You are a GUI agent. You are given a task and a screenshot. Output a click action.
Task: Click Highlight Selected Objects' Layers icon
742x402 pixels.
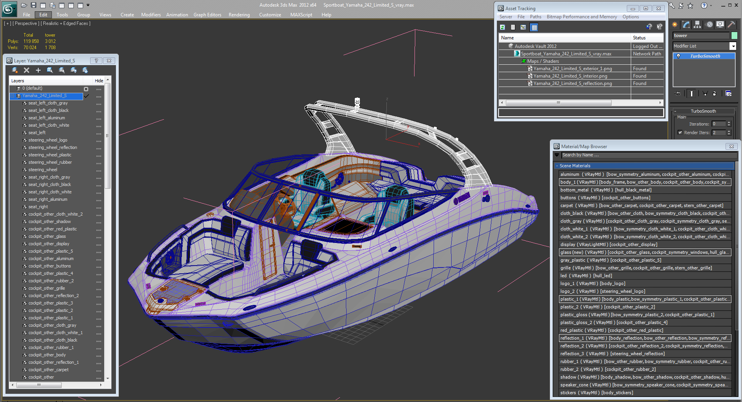(62, 70)
